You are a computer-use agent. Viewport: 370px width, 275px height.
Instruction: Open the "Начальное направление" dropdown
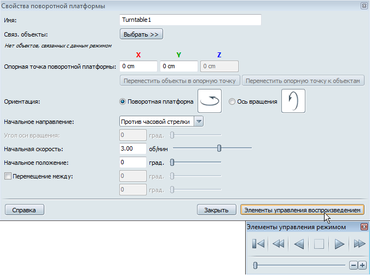click(x=199, y=122)
